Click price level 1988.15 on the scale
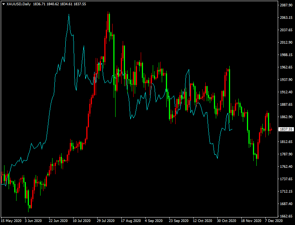This screenshot has width=295, height=225. click(x=286, y=55)
